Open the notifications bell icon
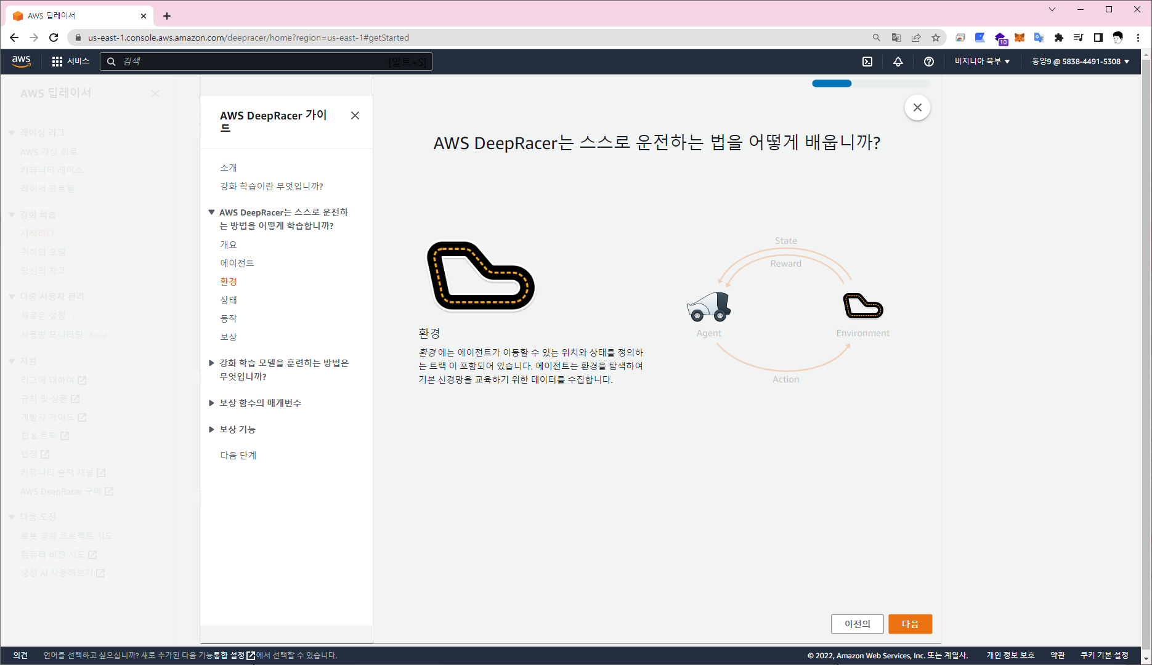Viewport: 1152px width, 665px height. coord(898,62)
